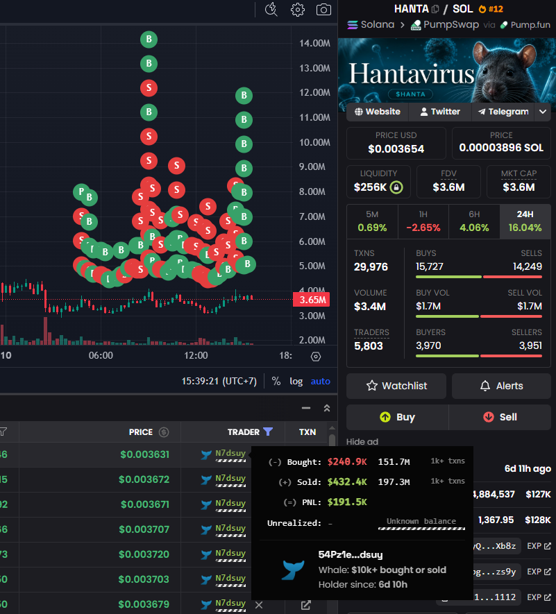Open the Website link
556x614 pixels.
378,112
